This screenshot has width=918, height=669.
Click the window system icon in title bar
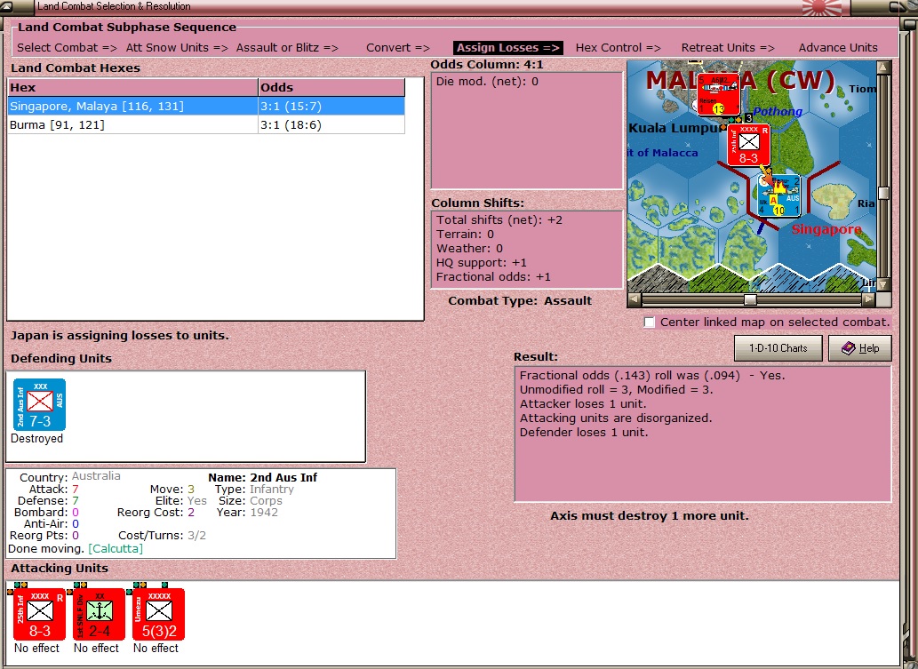pos(8,7)
